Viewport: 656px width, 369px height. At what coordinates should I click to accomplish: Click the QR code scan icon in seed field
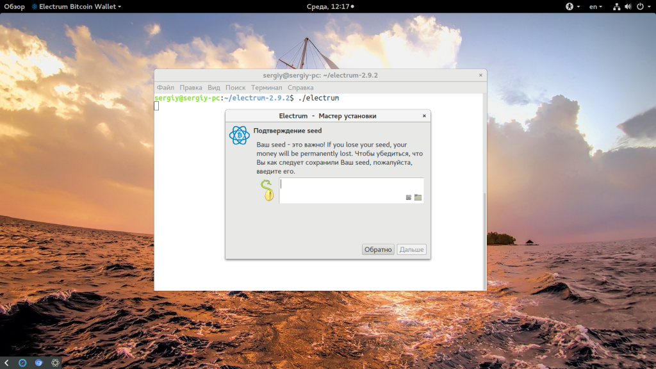[408, 197]
